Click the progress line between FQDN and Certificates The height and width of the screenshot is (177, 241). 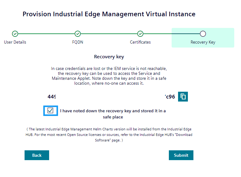(109, 34)
